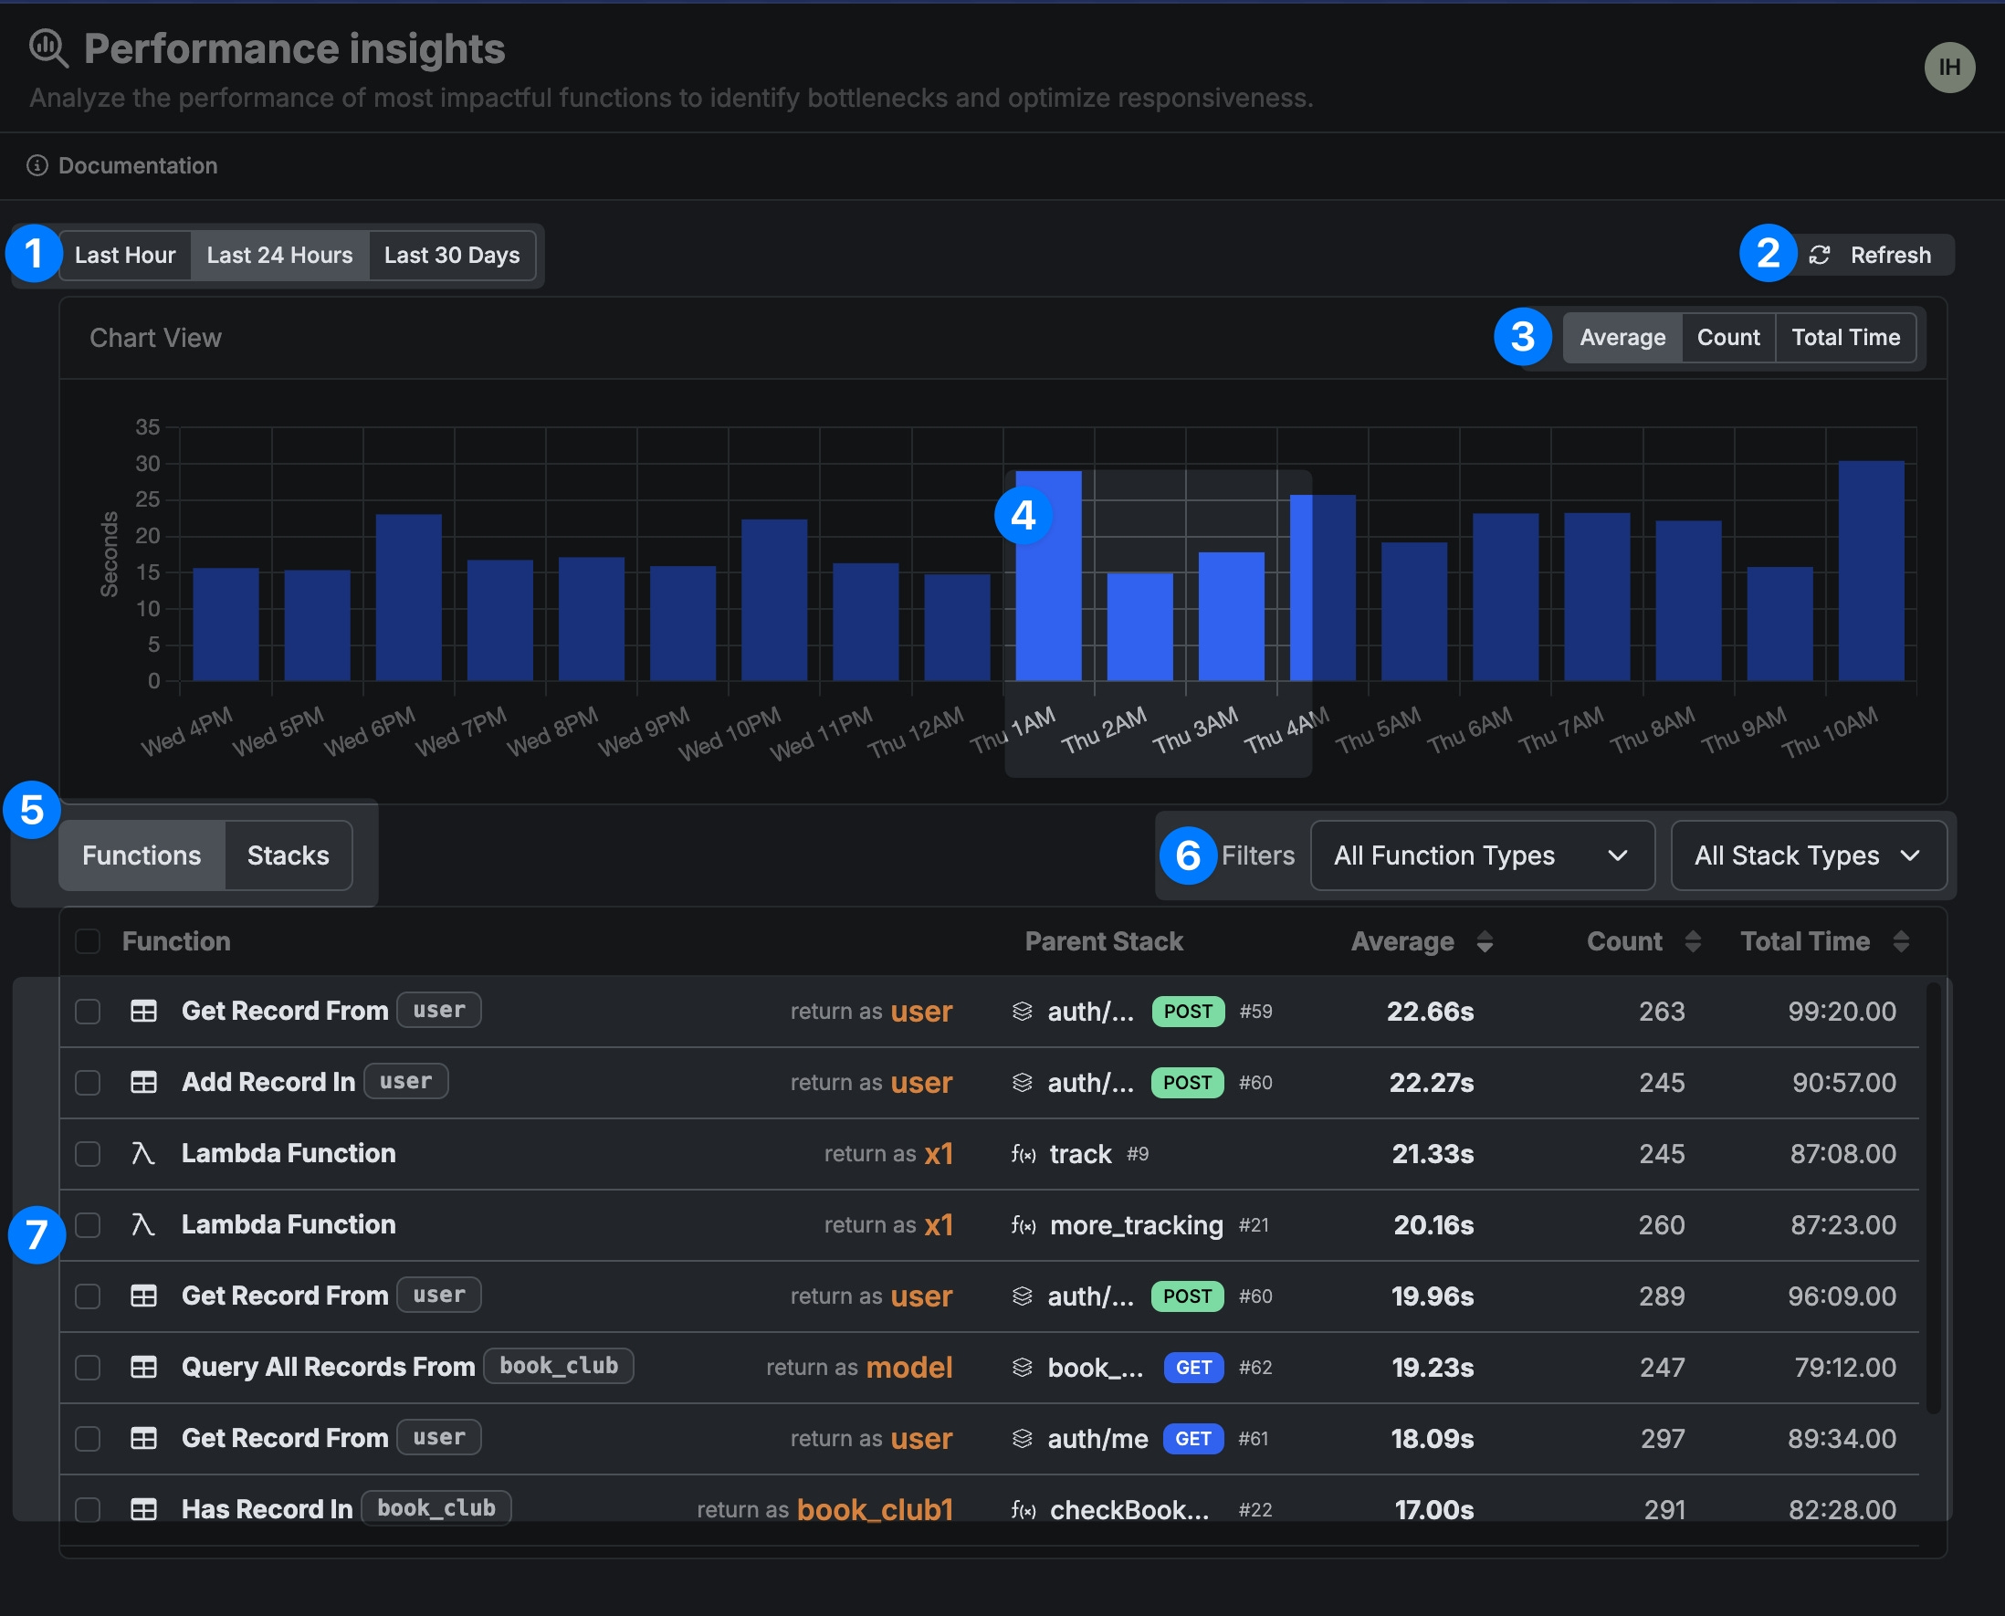Open the IH user avatar
This screenshot has height=1616, width=2005.
coord(1949,67)
